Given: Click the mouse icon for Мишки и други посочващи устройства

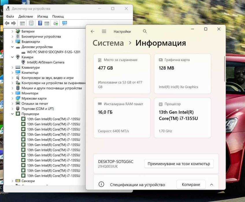Looking at the screenshot, I should [18, 88].
